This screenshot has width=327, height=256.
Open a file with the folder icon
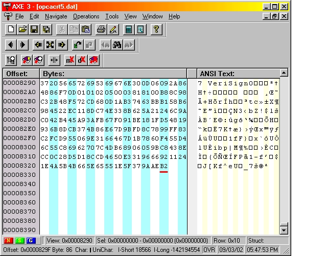click(x=23, y=30)
